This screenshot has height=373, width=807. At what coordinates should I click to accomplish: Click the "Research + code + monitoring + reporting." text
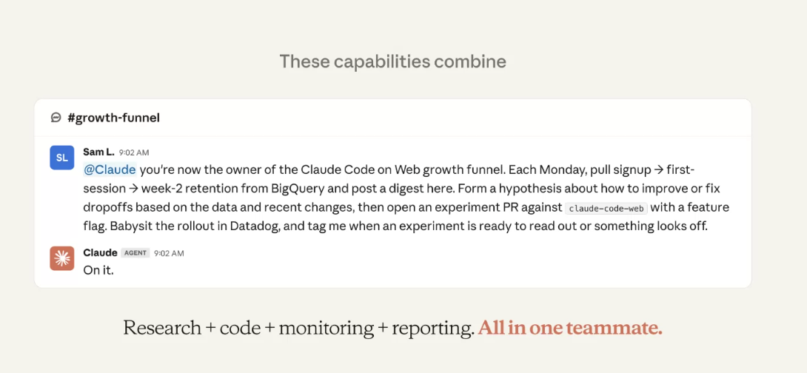pos(299,329)
